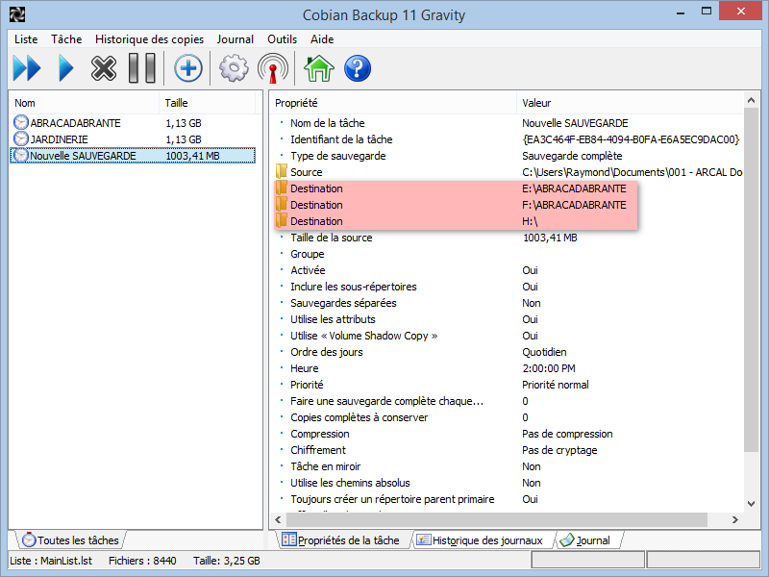Switch to Toutes les tâches tab
Viewport: 769px width, 577px height.
[71, 540]
